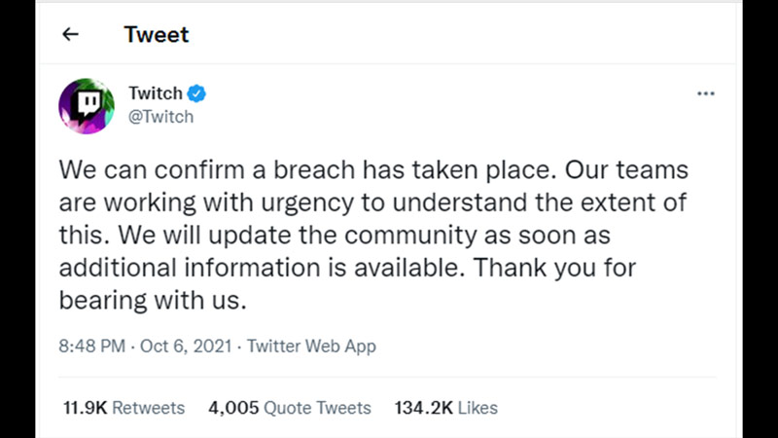The image size is (778, 438).
Task: Click the 11.9K retweet count
Action: pos(85,408)
